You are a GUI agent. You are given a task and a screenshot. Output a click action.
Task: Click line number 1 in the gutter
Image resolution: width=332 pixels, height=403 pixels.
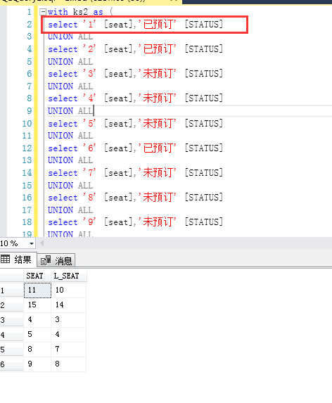pyautogui.click(x=30, y=12)
